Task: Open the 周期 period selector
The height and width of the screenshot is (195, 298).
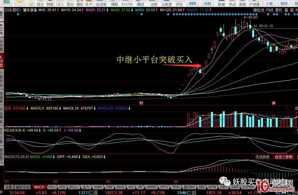Action: click(x=115, y=4)
